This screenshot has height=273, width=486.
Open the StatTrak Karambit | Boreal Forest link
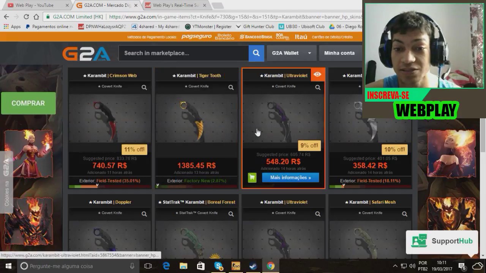tap(196, 202)
